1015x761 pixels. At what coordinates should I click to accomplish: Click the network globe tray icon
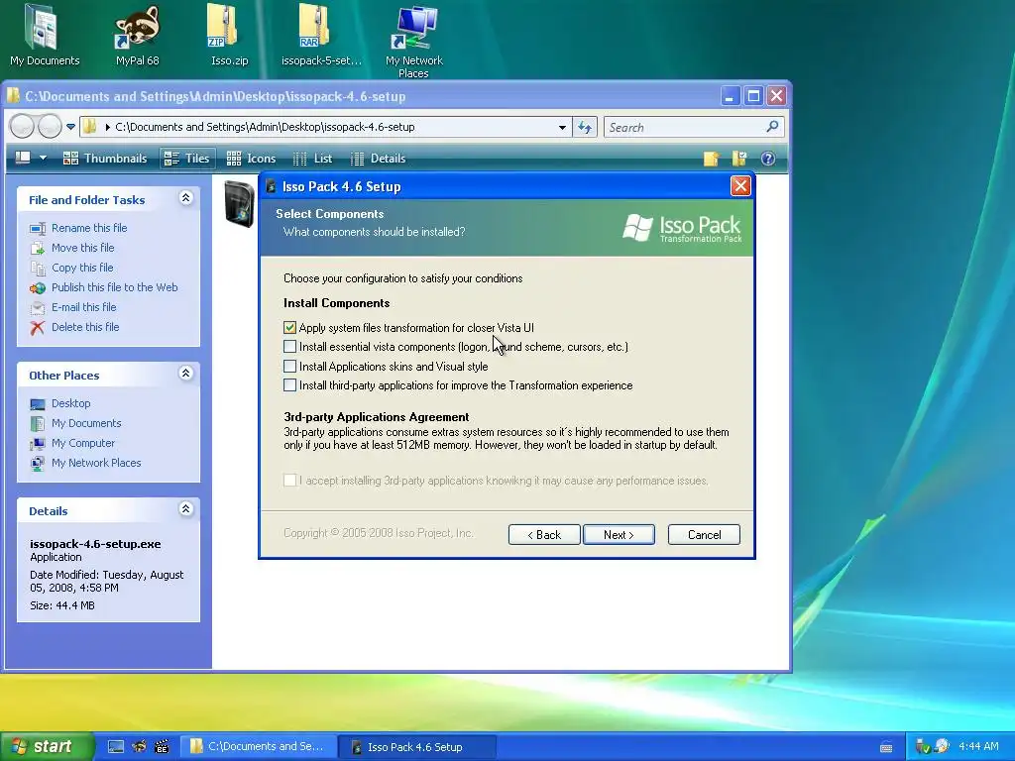pyautogui.click(x=942, y=747)
